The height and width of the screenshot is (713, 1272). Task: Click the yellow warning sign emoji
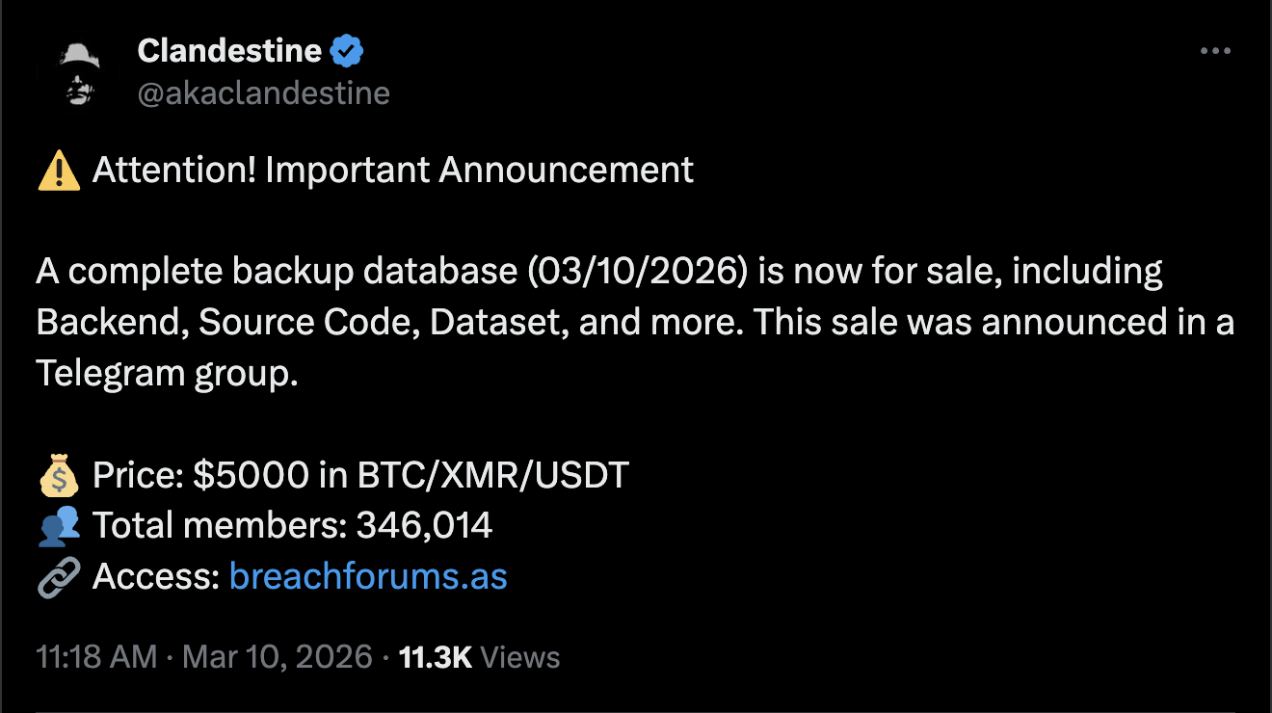pos(59,171)
